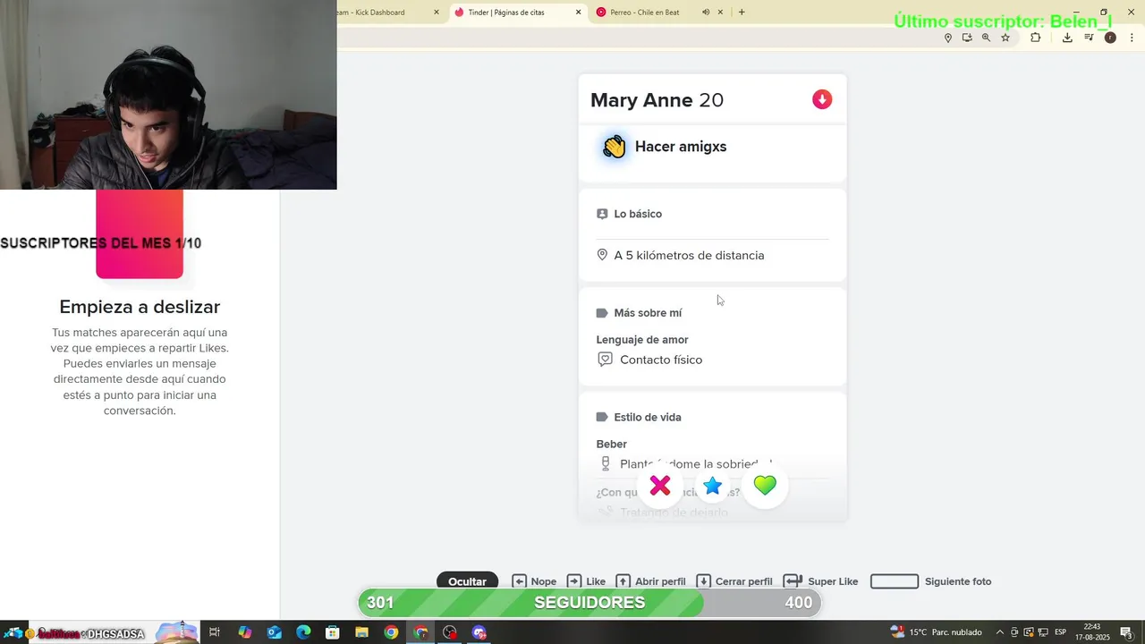Open a new browser tab with plus
Image resolution: width=1145 pixels, height=644 pixels.
click(742, 13)
